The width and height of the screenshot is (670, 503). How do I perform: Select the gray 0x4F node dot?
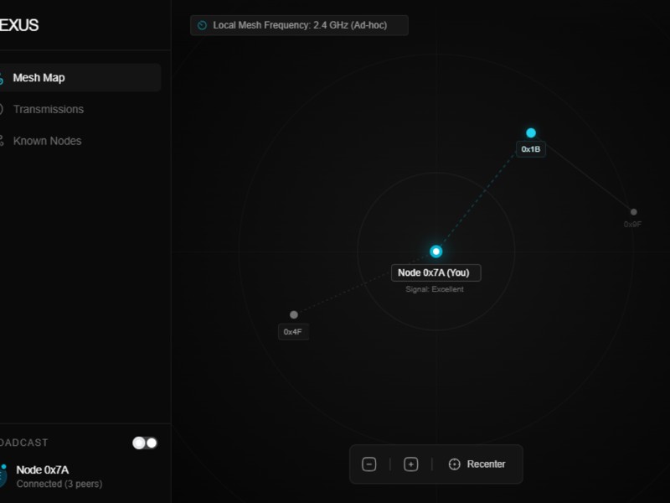pos(293,315)
